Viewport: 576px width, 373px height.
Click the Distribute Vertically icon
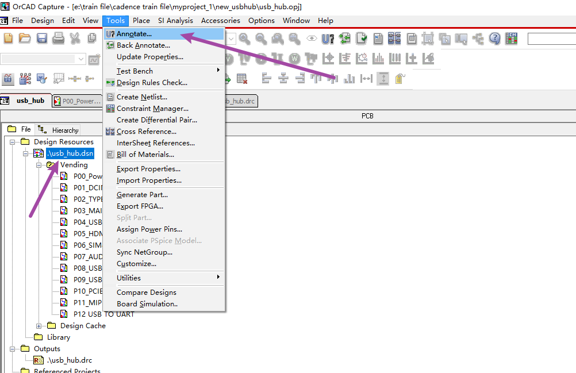(x=383, y=78)
